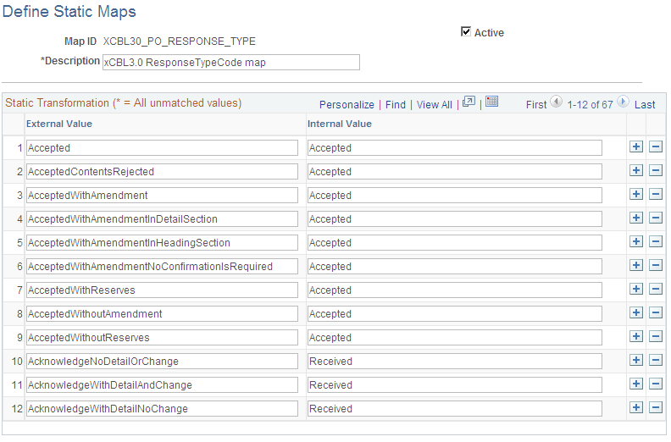Image resolution: width=671 pixels, height=442 pixels.
Task: Toggle the Active checkbox
Action: click(466, 31)
